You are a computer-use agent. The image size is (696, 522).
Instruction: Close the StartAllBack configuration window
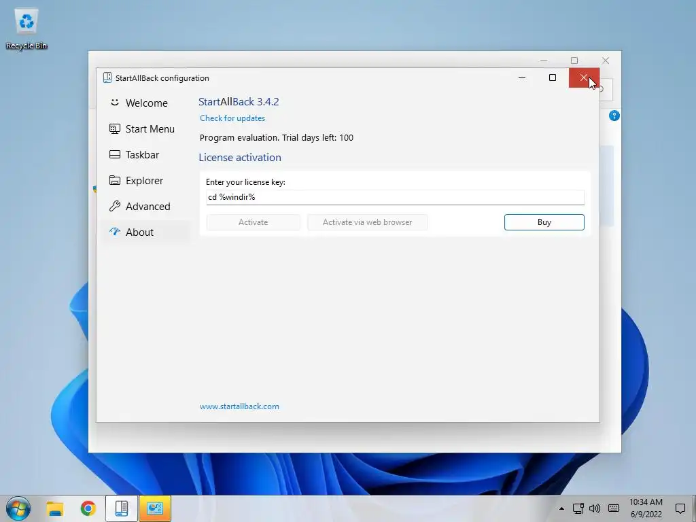[x=584, y=77]
